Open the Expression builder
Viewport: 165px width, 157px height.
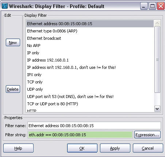click(x=147, y=135)
